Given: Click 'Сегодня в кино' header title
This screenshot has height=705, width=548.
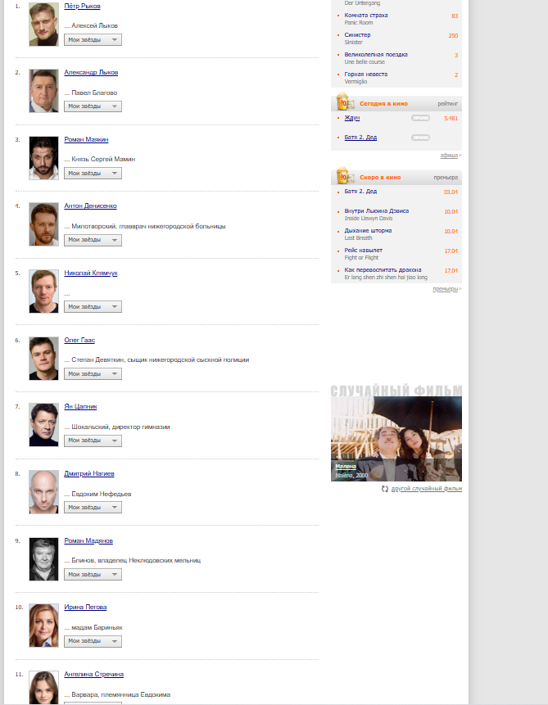Looking at the screenshot, I should tap(383, 104).
